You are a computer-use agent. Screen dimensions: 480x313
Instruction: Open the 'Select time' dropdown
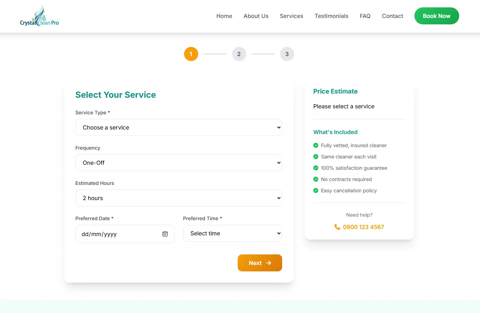click(x=232, y=233)
